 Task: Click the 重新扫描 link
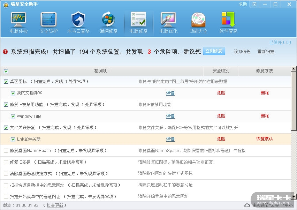point(266,52)
